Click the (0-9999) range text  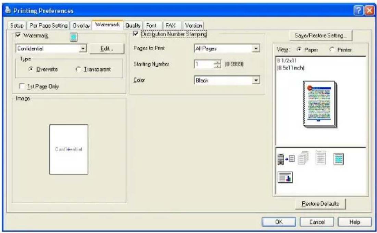click(x=234, y=64)
